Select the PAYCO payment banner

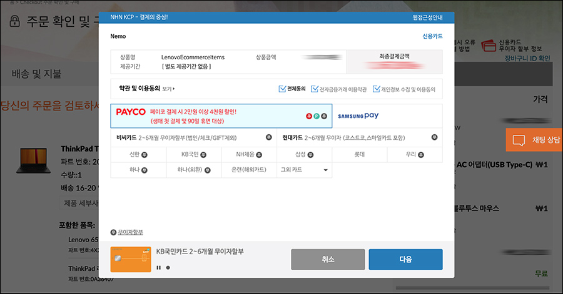pyautogui.click(x=221, y=116)
